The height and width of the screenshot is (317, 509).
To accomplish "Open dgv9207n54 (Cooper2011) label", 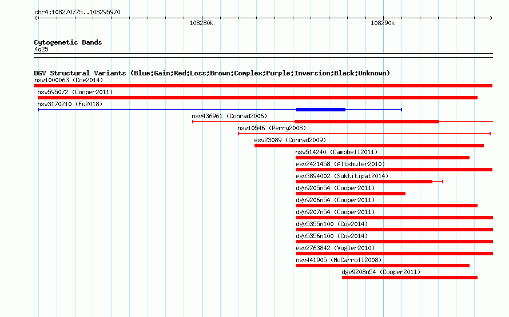I will [335, 212].
